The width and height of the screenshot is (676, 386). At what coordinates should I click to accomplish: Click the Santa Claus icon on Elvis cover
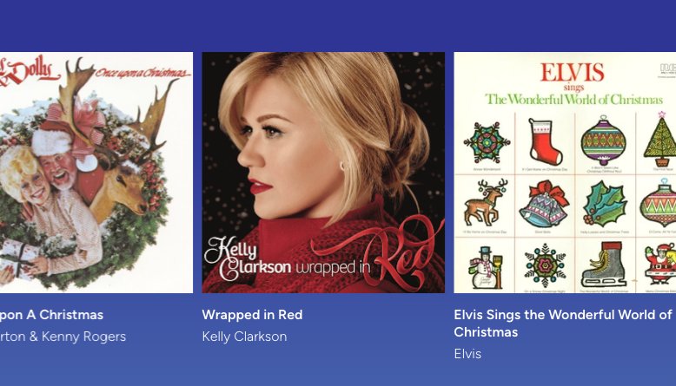coord(660,264)
